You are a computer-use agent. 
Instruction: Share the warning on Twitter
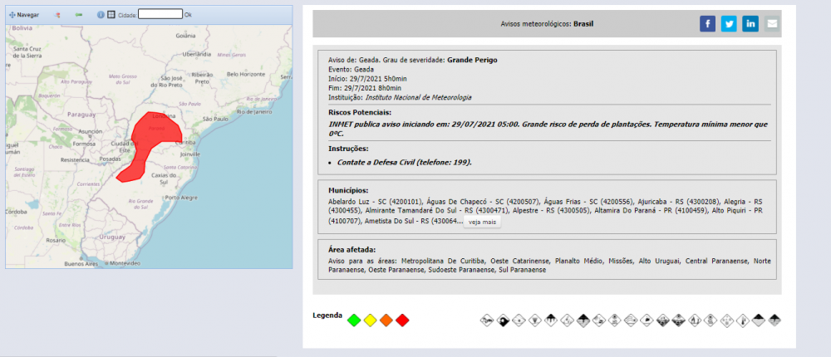pyautogui.click(x=729, y=24)
